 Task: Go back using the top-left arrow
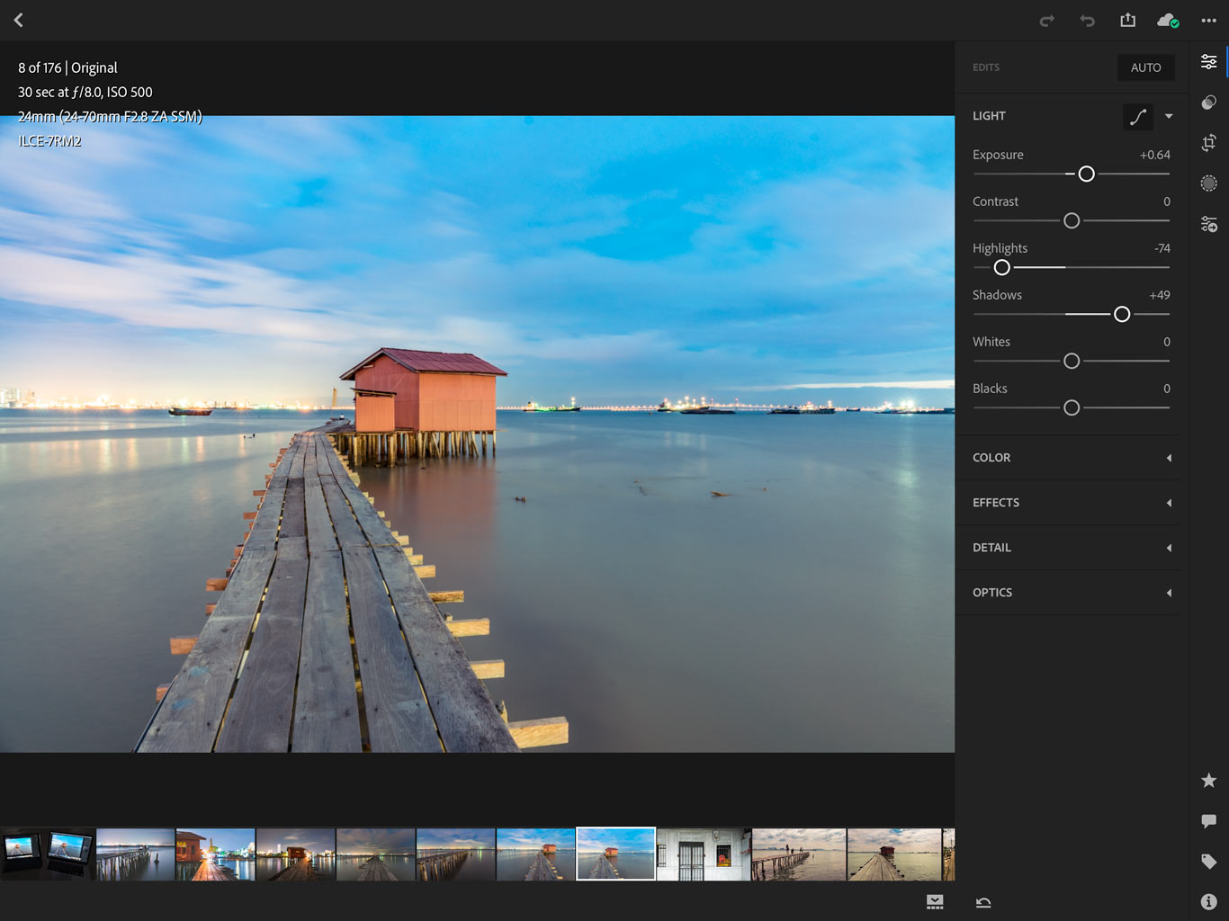(x=19, y=20)
